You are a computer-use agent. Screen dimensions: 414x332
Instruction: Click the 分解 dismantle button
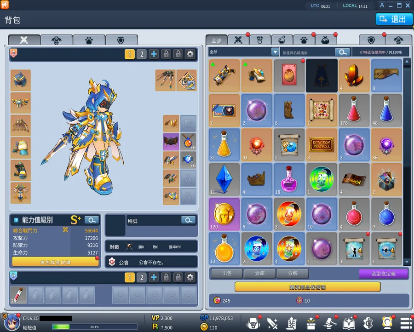(x=293, y=274)
